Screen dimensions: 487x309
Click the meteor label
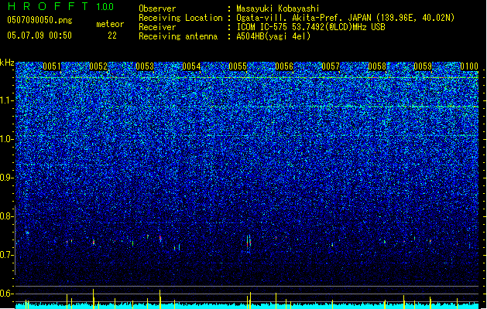pyautogui.click(x=110, y=24)
